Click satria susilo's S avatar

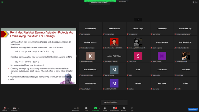(x=138, y=56)
